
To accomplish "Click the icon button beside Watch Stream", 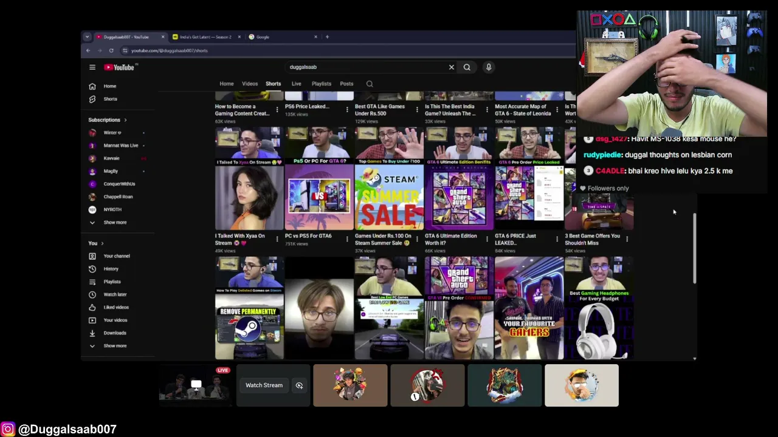I will [299, 385].
